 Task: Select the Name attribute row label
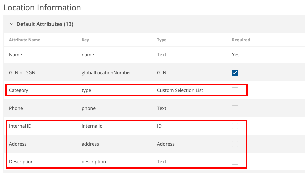click(15, 55)
